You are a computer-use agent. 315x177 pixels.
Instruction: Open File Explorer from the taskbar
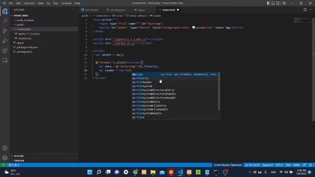(x=153, y=172)
